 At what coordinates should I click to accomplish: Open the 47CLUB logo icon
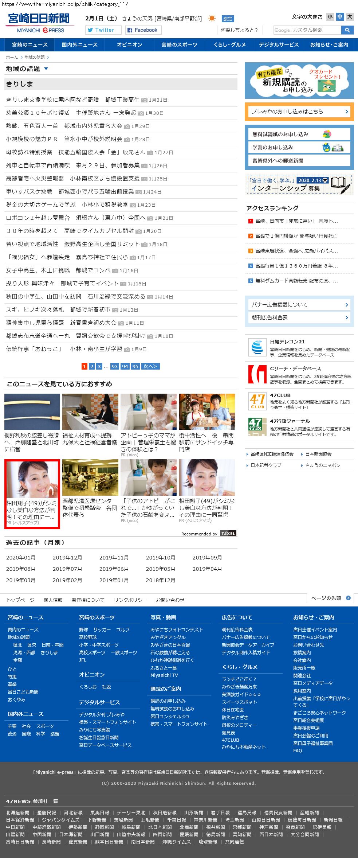[257, 401]
